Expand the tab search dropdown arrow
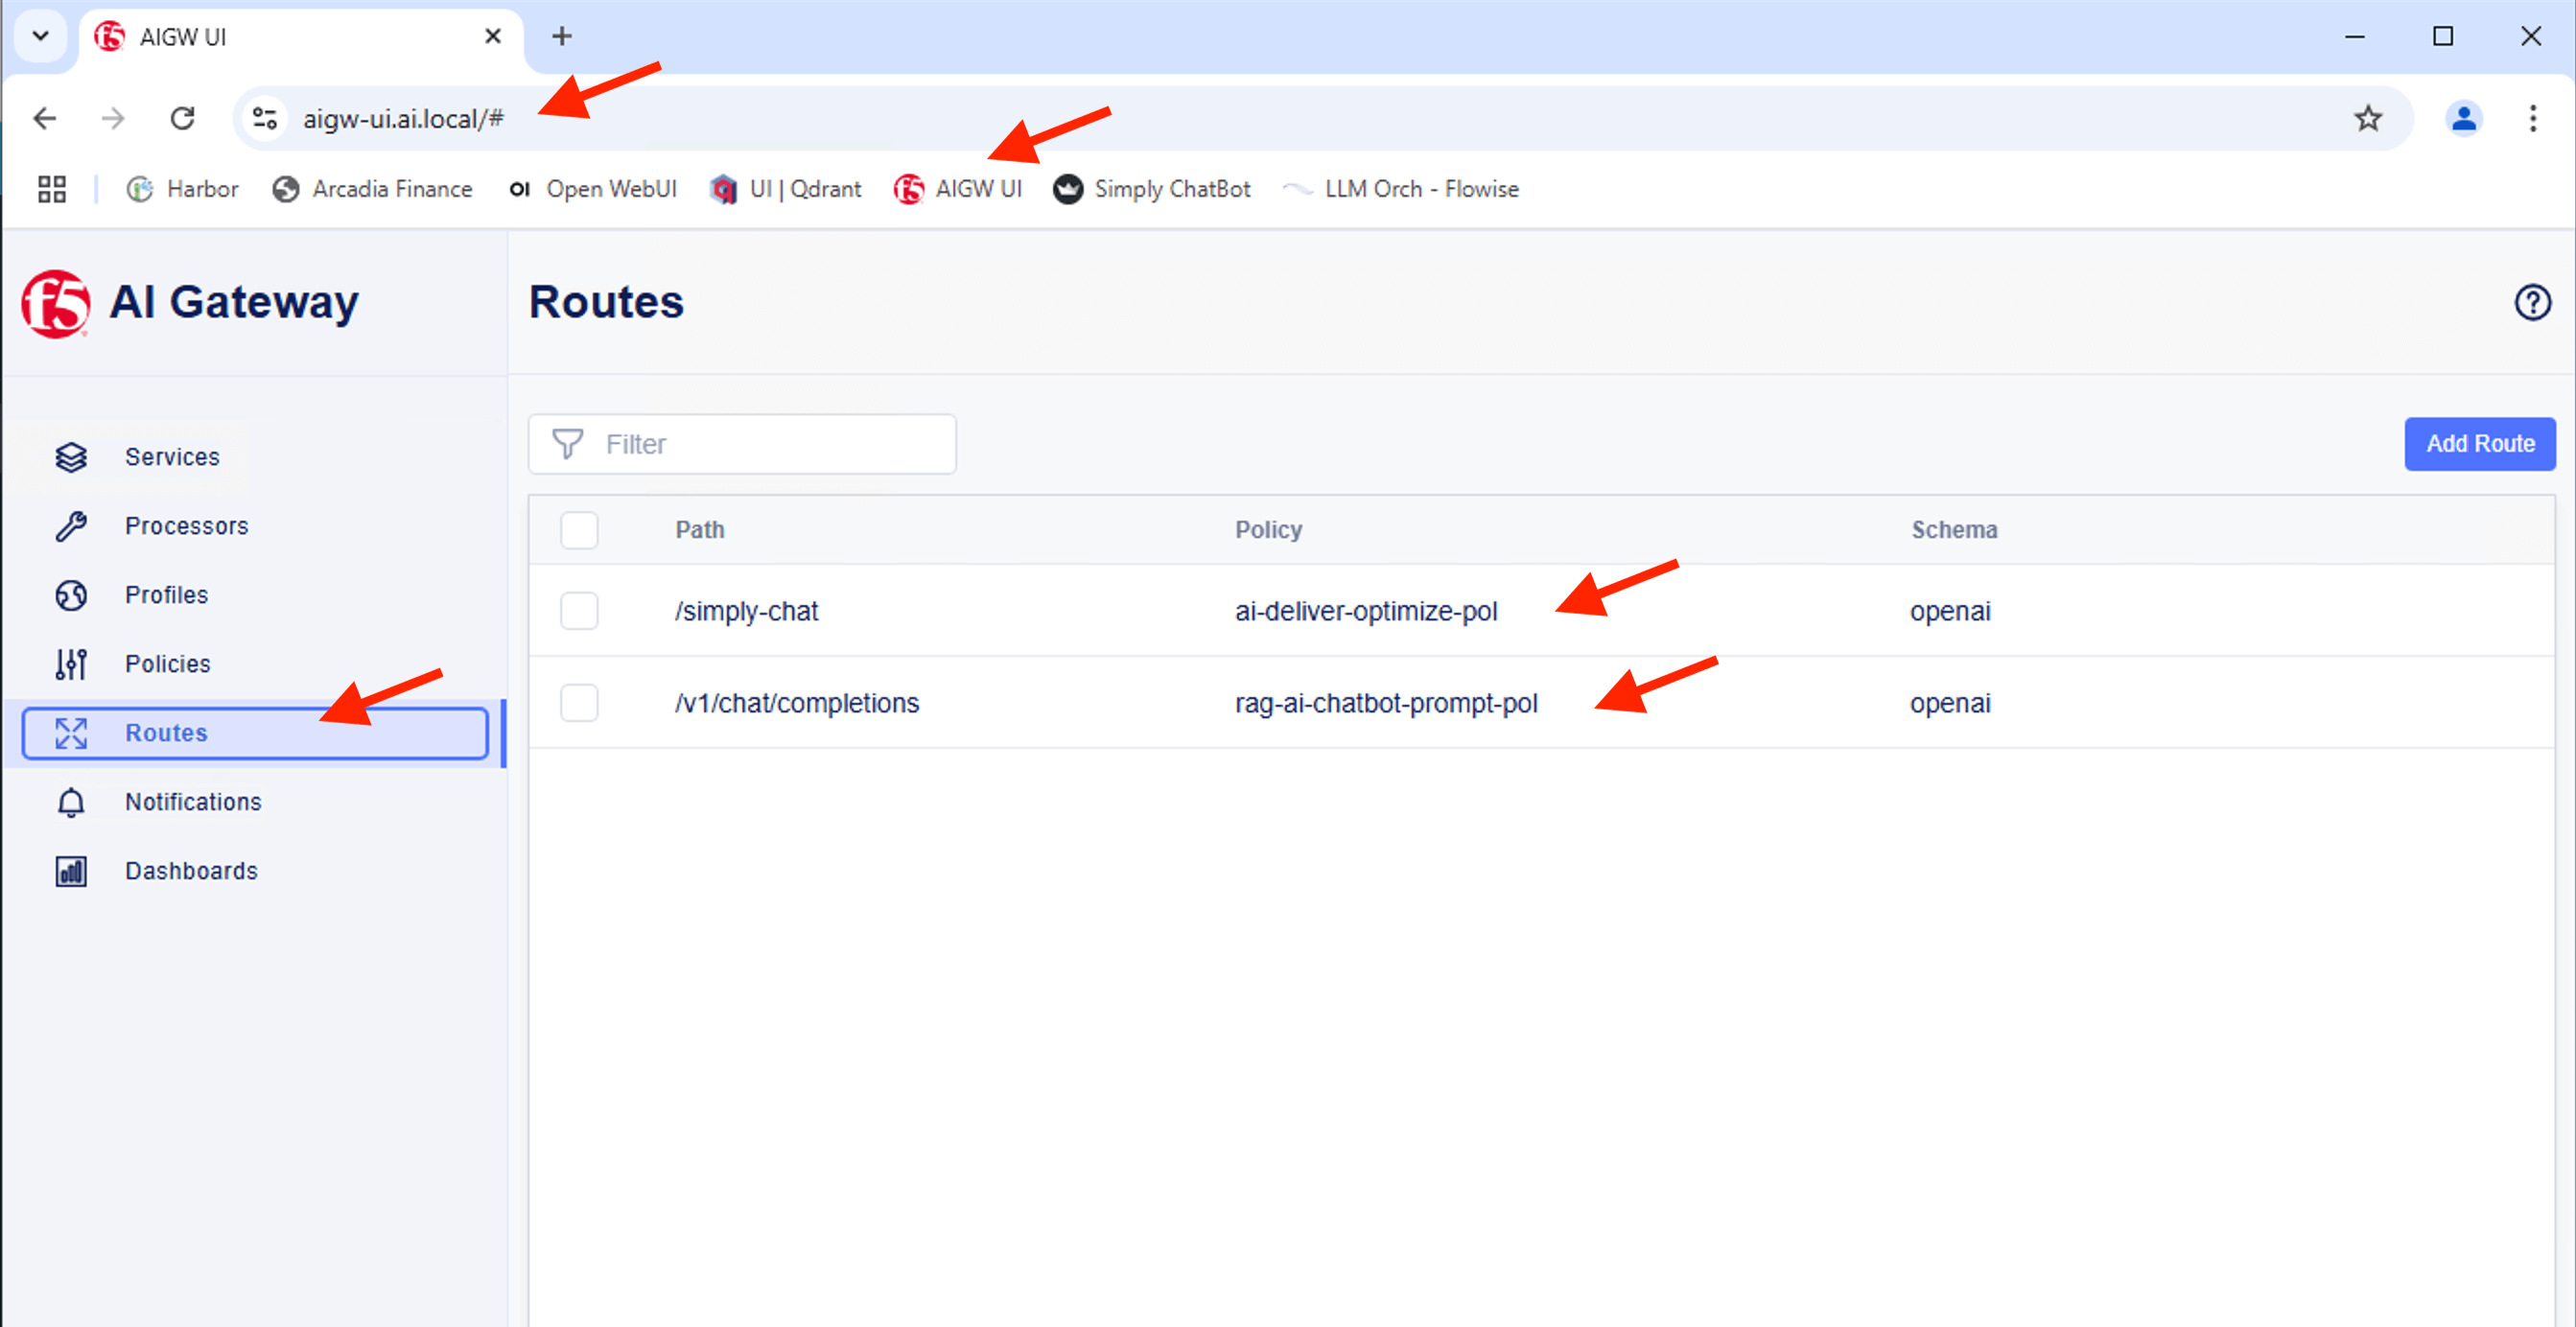 coord(40,36)
